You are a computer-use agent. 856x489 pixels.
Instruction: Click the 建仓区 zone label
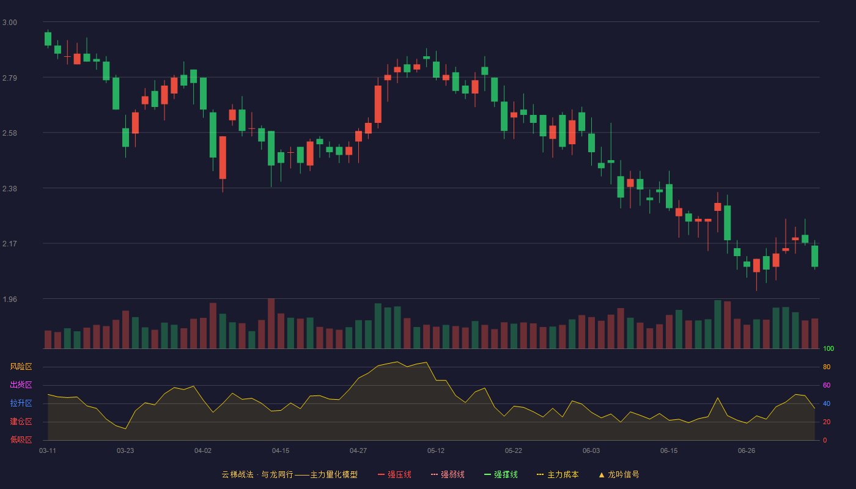21,422
